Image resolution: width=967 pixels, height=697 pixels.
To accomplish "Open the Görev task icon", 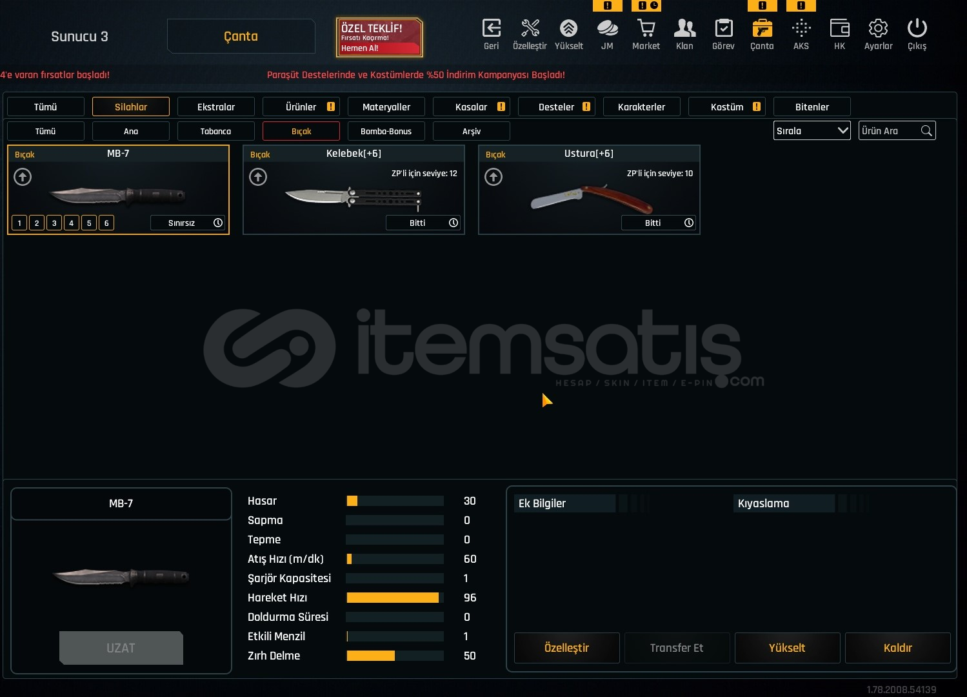I will [x=723, y=28].
